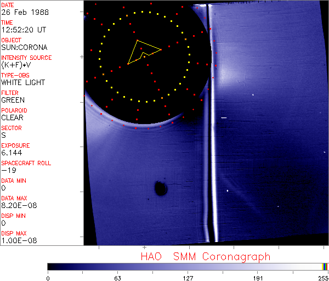Click the exposure value 6.144
Screen dimensions: 329x281
point(12,153)
